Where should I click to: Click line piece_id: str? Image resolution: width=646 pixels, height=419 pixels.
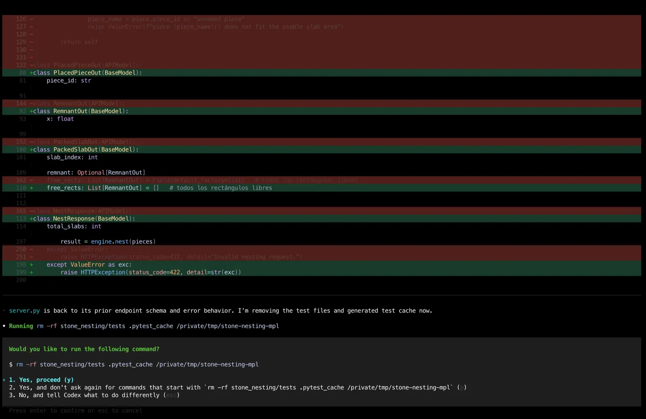(321, 81)
